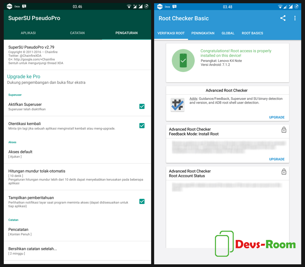Tap the Root Checker clock showing 03.48

pos(228,7)
